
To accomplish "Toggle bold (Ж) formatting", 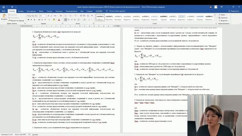I will coord(28,20).
